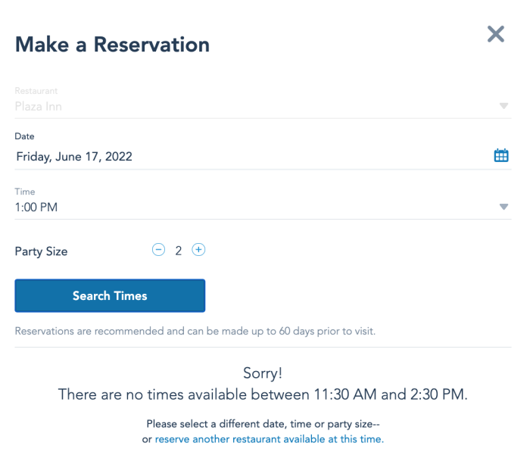This screenshot has width=530, height=471.
Task: Click the no times available message
Action: (263, 395)
